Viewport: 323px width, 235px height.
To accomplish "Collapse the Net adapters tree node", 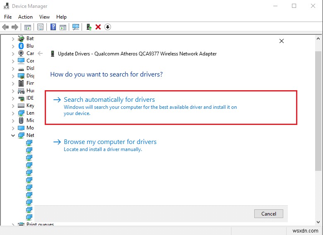I will tap(13, 135).
